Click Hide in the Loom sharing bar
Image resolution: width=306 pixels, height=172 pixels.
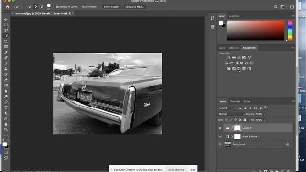coord(192,170)
